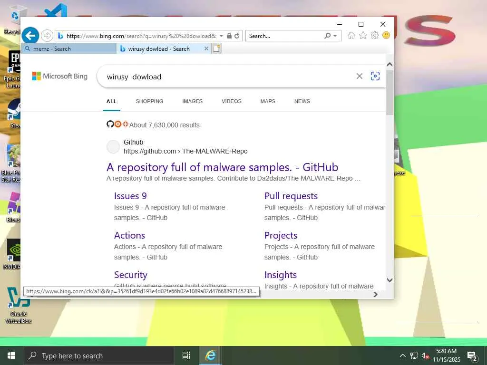The image size is (487, 365).
Task: Select the wirusy dowload - Search tab
Action: 159,49
